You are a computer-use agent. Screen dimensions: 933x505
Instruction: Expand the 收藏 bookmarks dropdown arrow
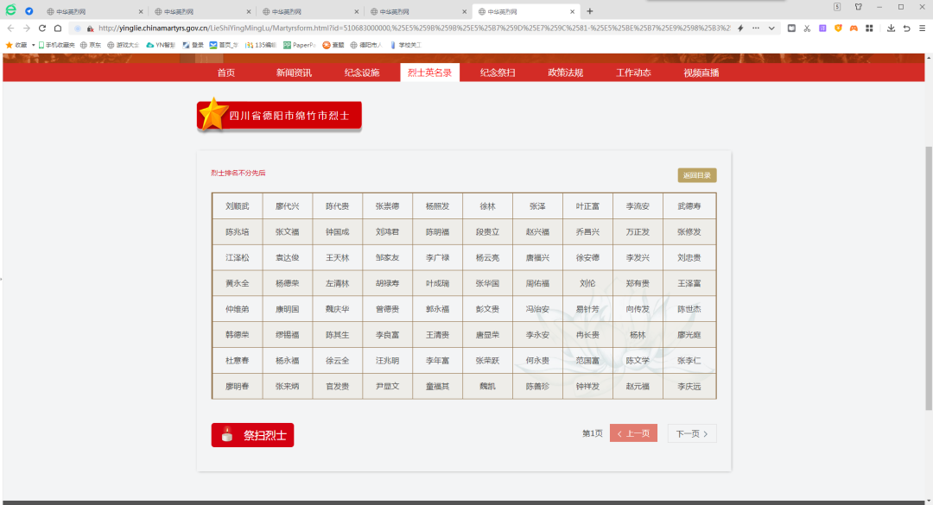[33, 44]
